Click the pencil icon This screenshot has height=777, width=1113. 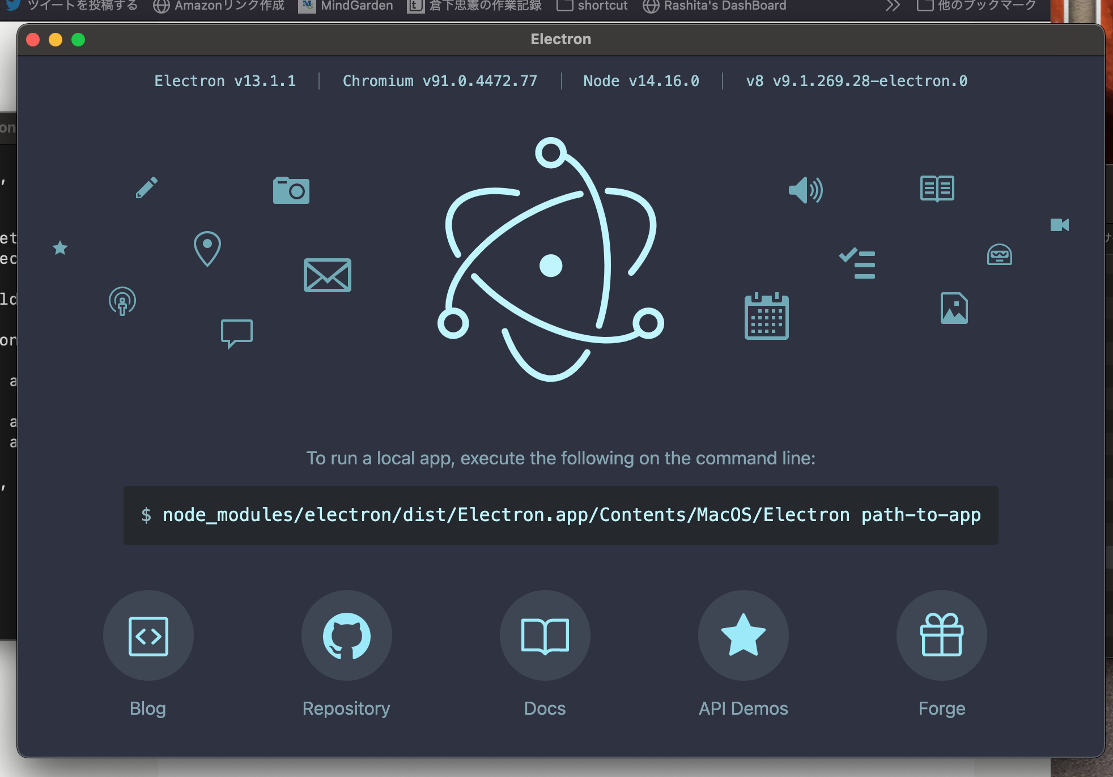point(147,187)
